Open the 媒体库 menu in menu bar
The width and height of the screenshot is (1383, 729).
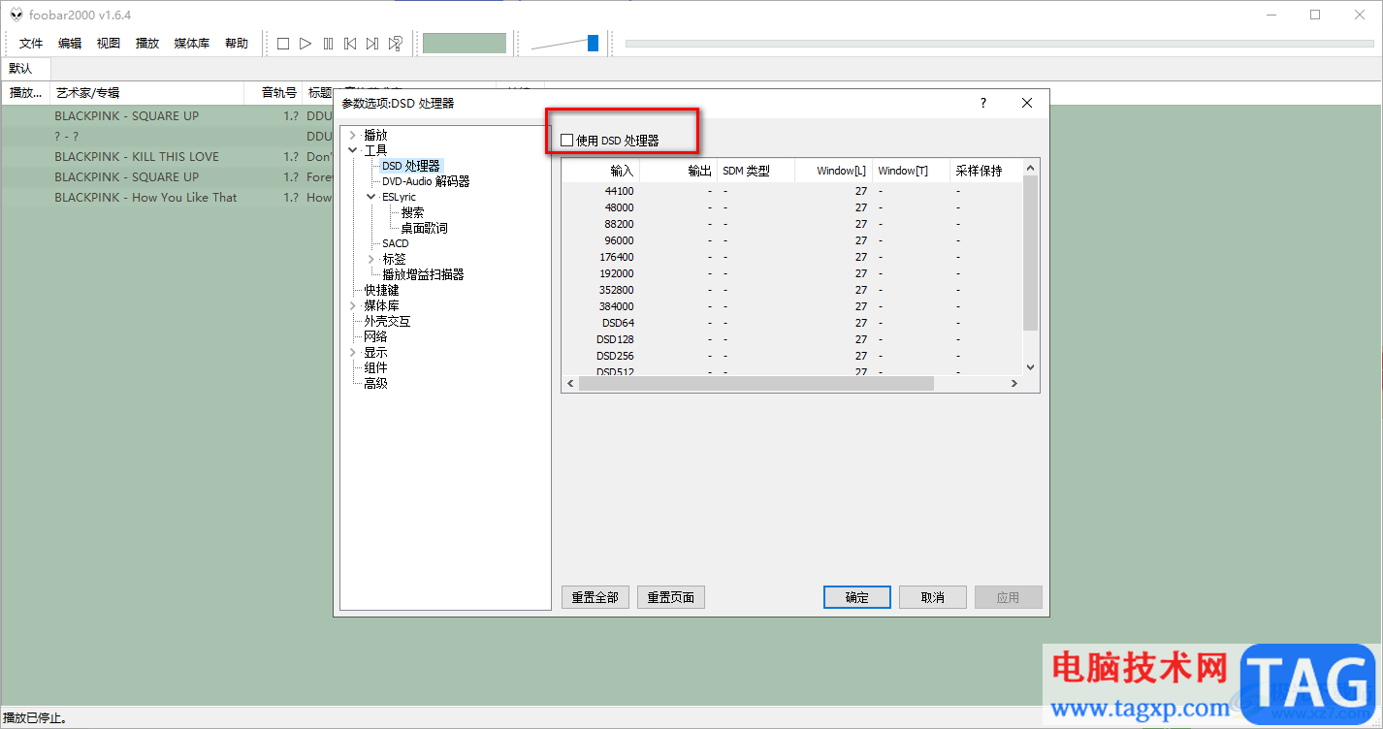point(192,44)
